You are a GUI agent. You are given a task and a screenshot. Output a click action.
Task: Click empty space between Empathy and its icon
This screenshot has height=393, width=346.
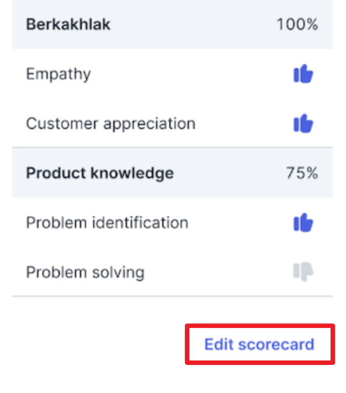click(x=192, y=74)
